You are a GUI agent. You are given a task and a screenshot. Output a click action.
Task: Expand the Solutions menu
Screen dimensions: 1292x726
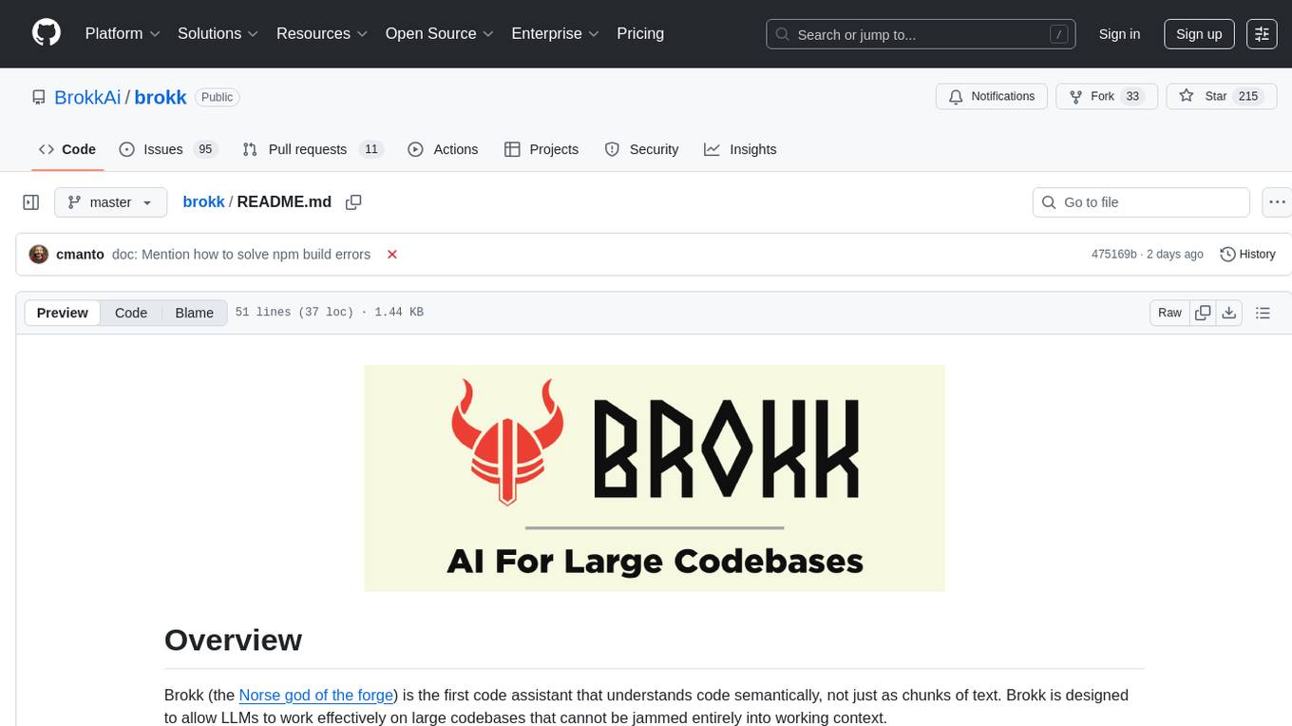pos(218,33)
